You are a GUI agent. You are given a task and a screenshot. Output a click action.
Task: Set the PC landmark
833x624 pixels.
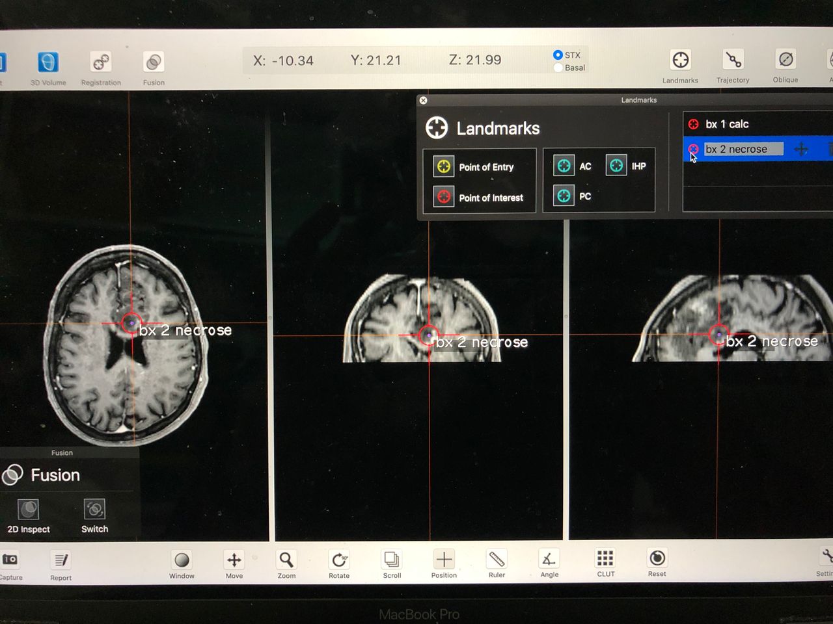point(564,196)
